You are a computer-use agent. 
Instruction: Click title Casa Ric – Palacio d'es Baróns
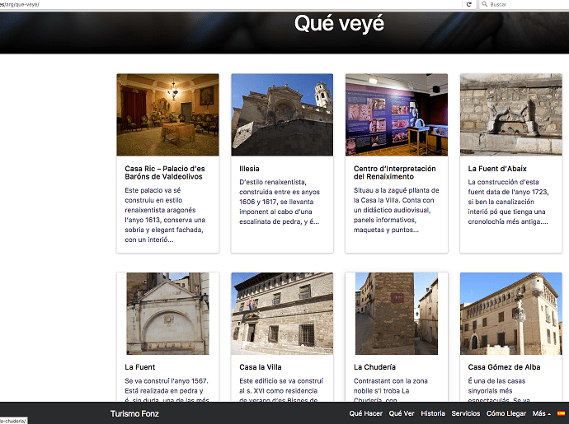pyautogui.click(x=165, y=173)
